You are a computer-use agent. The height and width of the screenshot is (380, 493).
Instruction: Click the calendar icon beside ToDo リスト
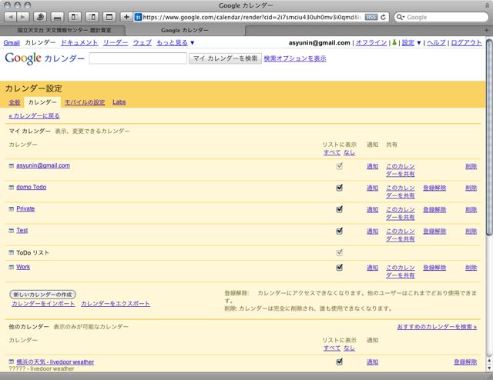click(12, 252)
